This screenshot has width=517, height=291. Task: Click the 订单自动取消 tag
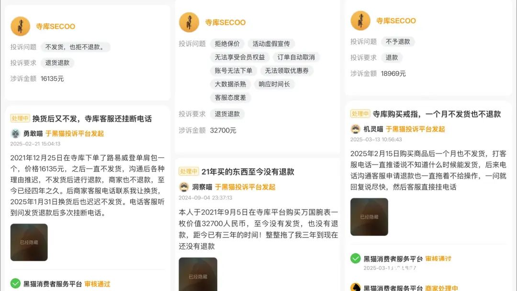point(296,57)
